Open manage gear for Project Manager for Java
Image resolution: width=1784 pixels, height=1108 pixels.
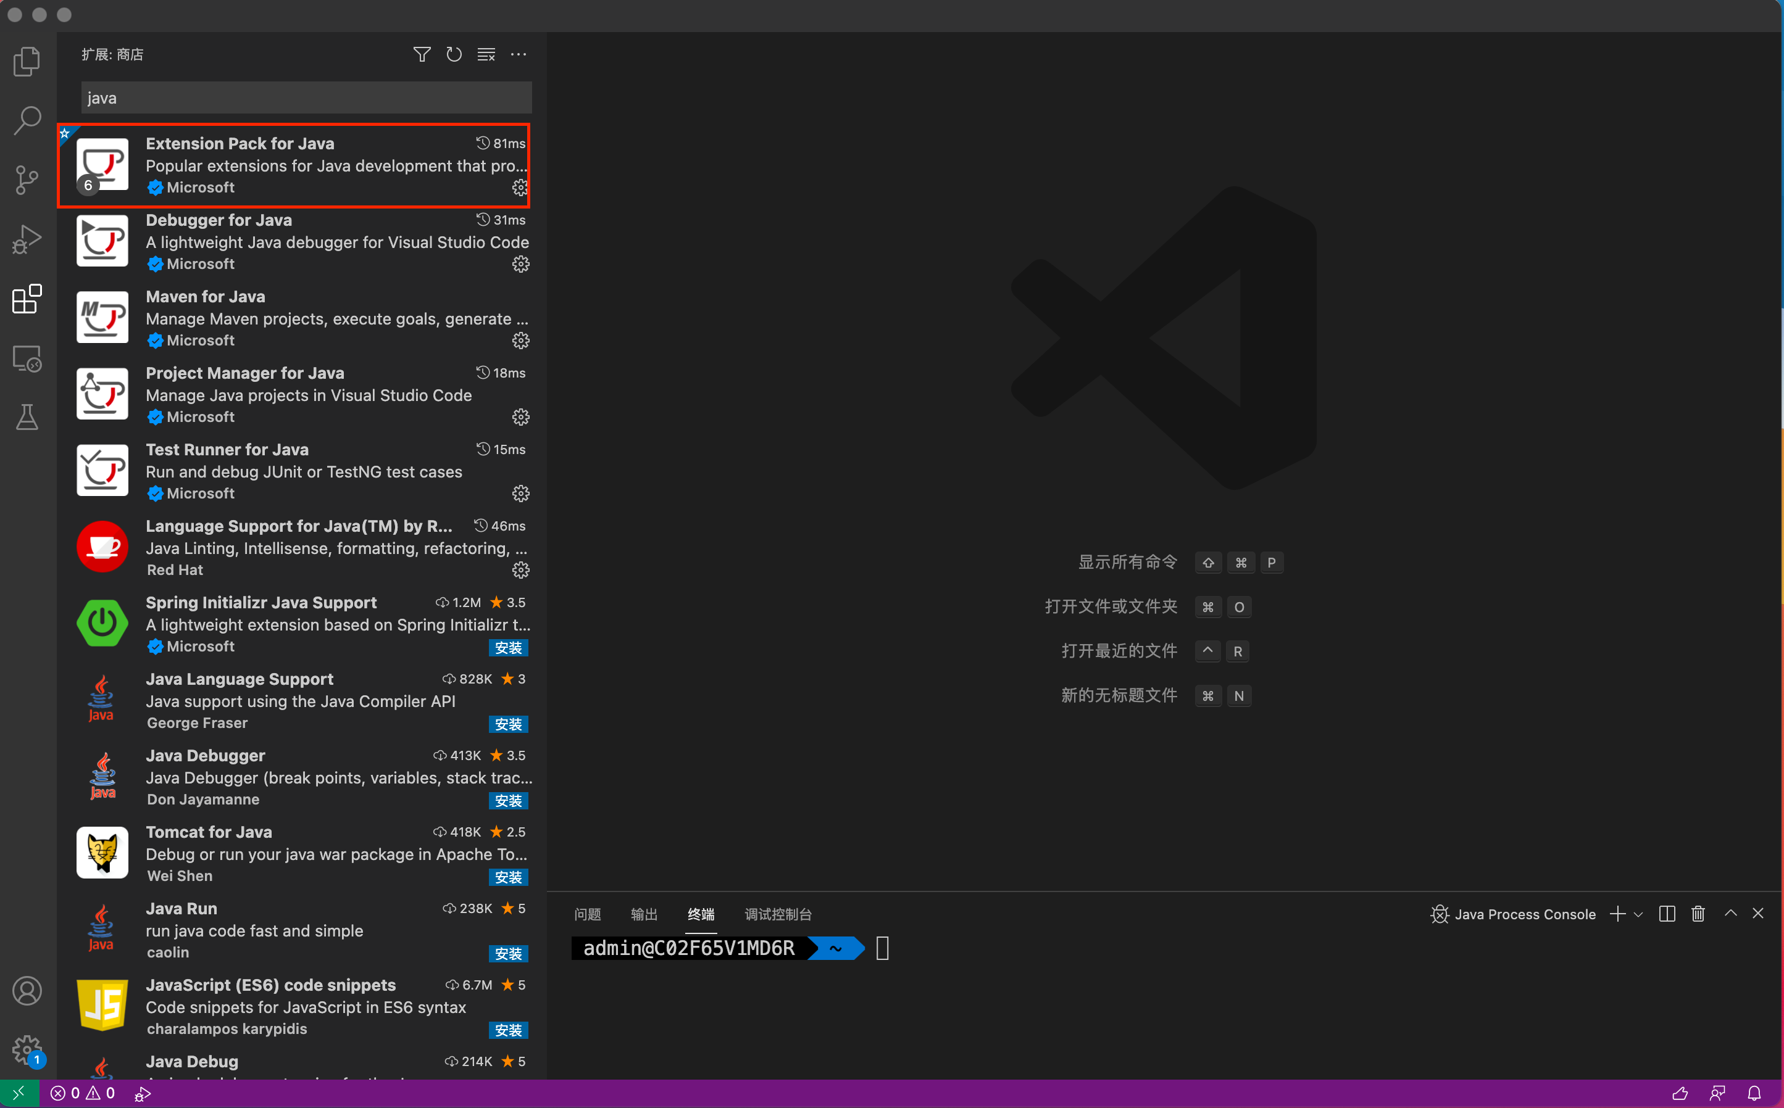(x=520, y=418)
